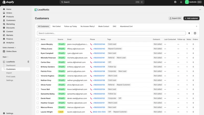
Task: Open the sort options dropdown
Action: tap(189, 33)
